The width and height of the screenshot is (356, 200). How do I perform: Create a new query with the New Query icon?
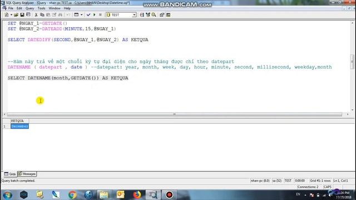click(7, 15)
